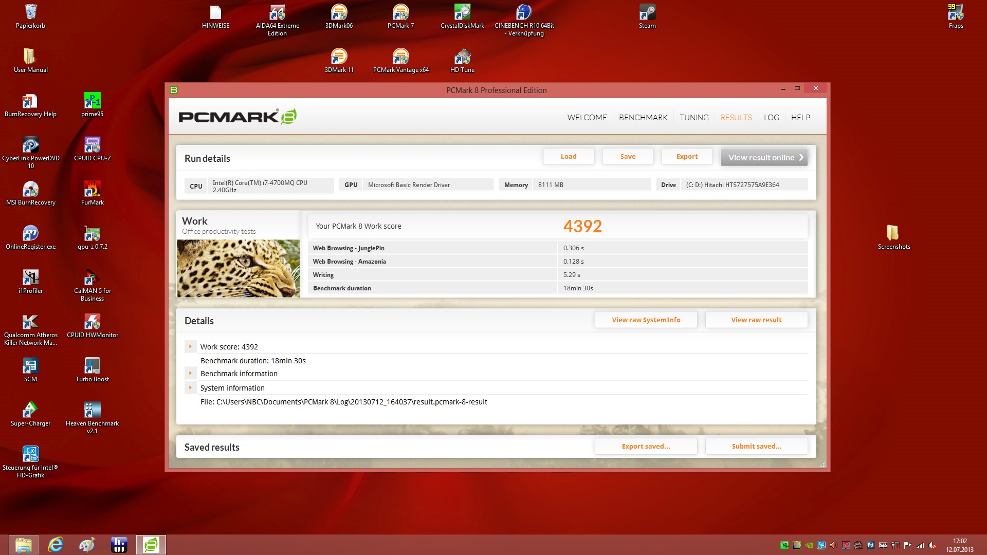The image size is (987, 555).
Task: Launch AIDA64 Extreme Edition shortcut
Action: point(277,20)
